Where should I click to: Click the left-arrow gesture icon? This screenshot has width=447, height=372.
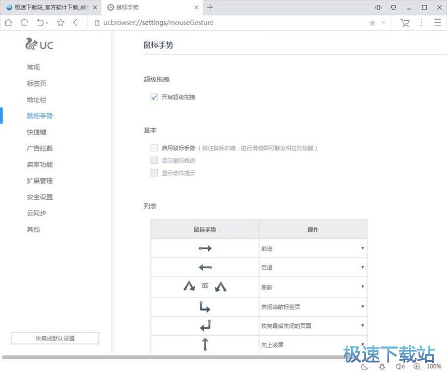205,268
